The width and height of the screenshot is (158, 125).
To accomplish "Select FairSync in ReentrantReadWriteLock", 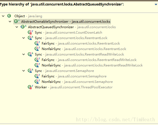I will point(89,60).
